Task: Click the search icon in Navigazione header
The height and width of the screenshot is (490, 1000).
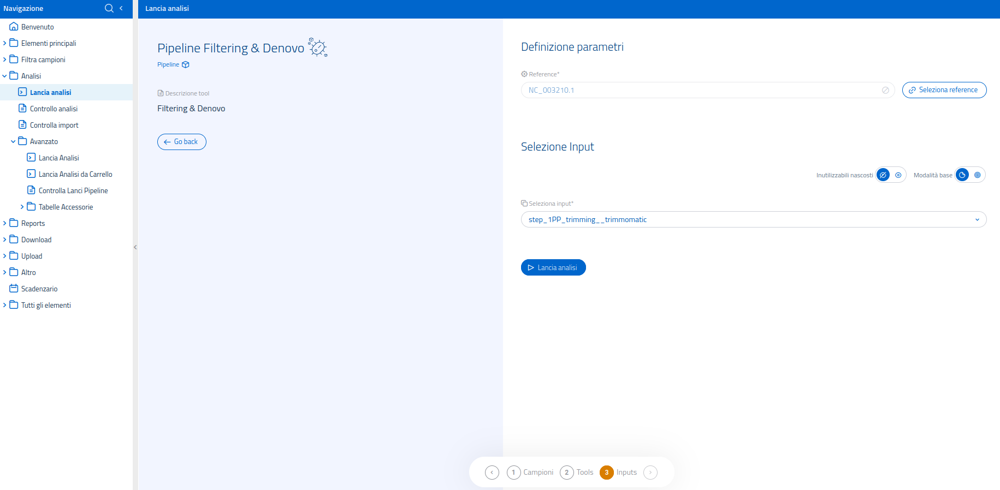Action: 109,8
